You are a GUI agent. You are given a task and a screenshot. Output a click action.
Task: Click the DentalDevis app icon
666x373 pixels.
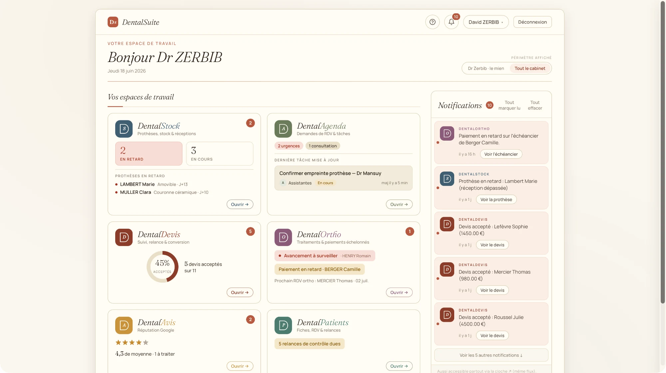(x=124, y=237)
